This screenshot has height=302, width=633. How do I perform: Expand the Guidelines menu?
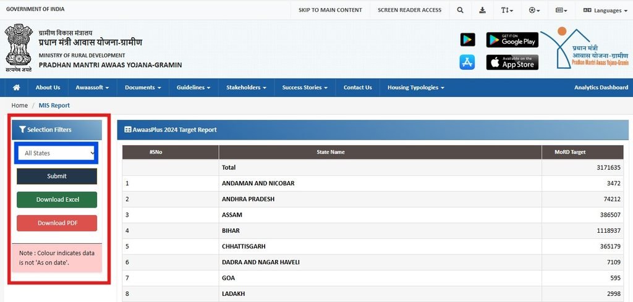[193, 88]
